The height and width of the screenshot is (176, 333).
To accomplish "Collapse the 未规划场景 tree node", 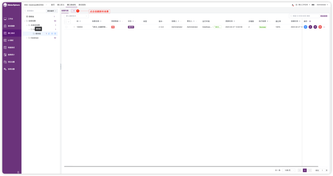I will coord(27,25).
